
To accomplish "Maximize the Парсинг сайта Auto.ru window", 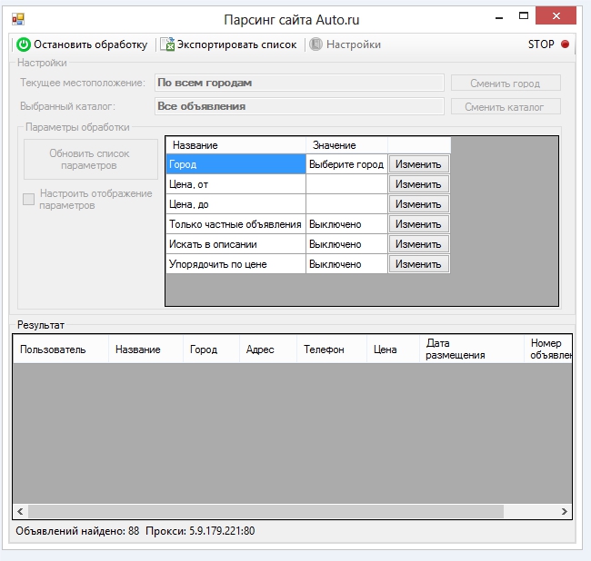I will pos(524,16).
